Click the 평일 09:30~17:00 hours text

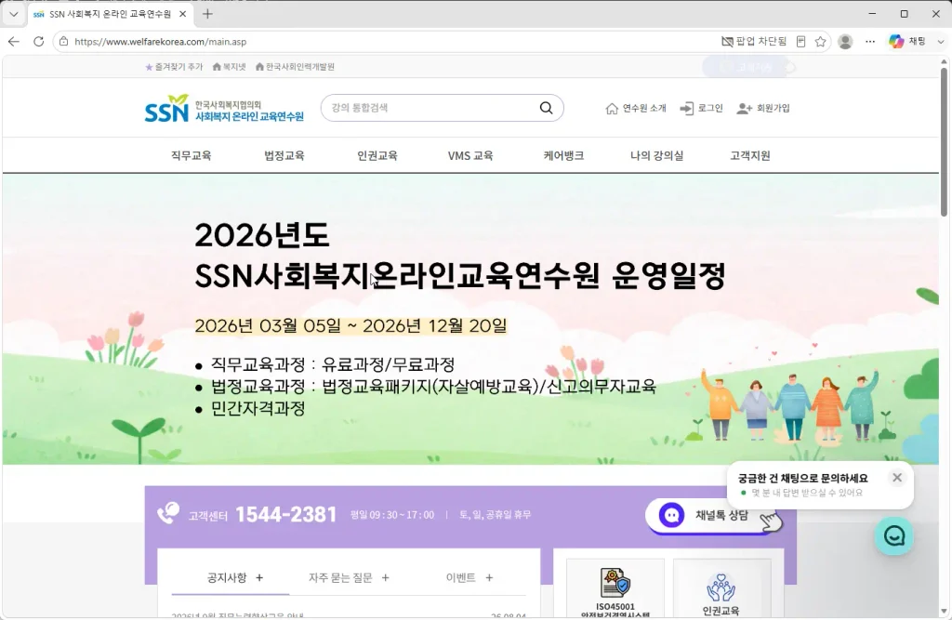[x=392, y=515]
